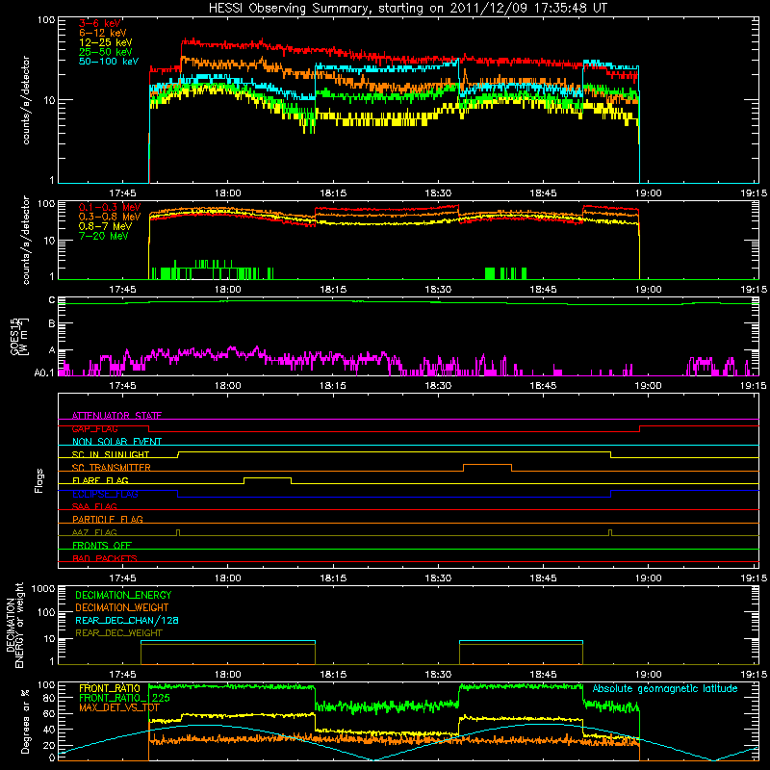Screen dimensions: 770x770
Task: Select the FRONTS_OFF flag label
Action: coord(102,545)
